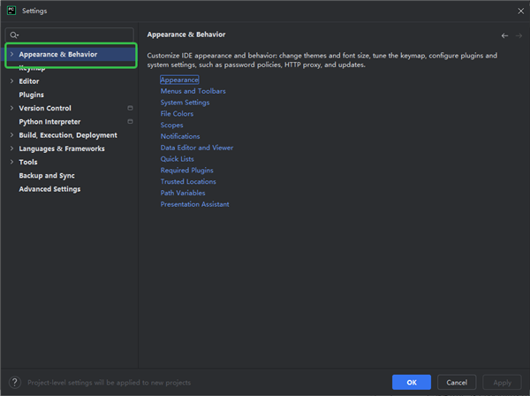
Task: Expand the Editor settings section
Action: pos(11,81)
